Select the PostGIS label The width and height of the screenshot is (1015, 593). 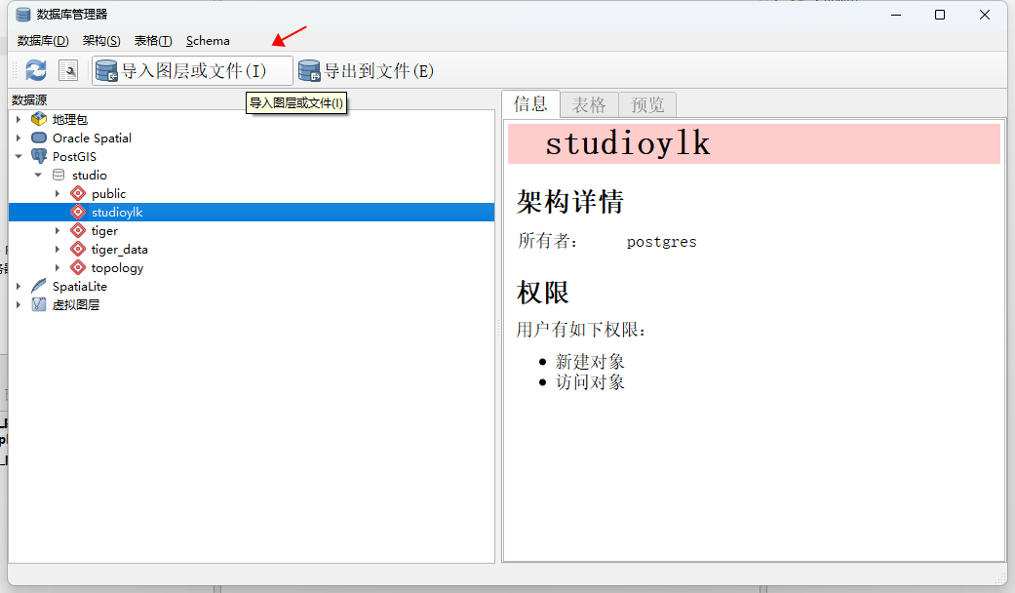point(74,157)
